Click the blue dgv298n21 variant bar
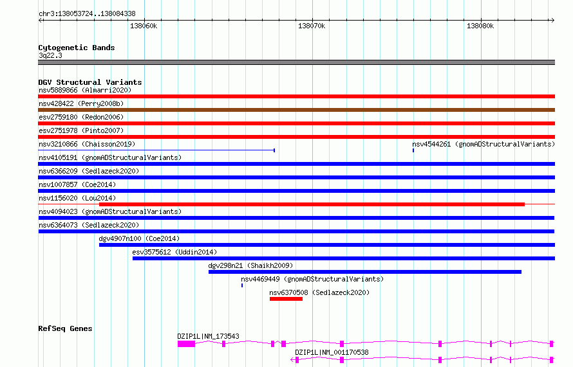This screenshot has height=367, width=573. [365, 272]
